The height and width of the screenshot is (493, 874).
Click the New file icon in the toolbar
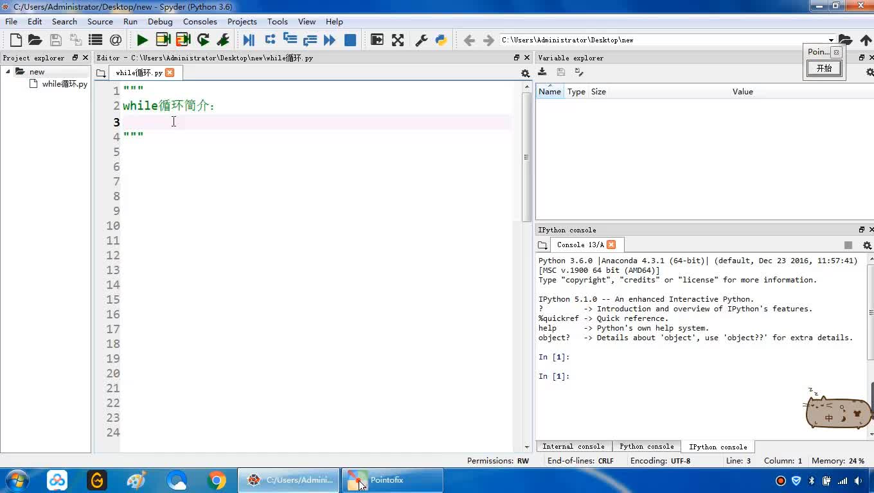pyautogui.click(x=16, y=40)
